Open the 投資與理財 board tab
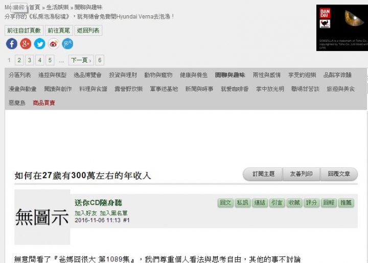 pyautogui.click(x=123, y=75)
